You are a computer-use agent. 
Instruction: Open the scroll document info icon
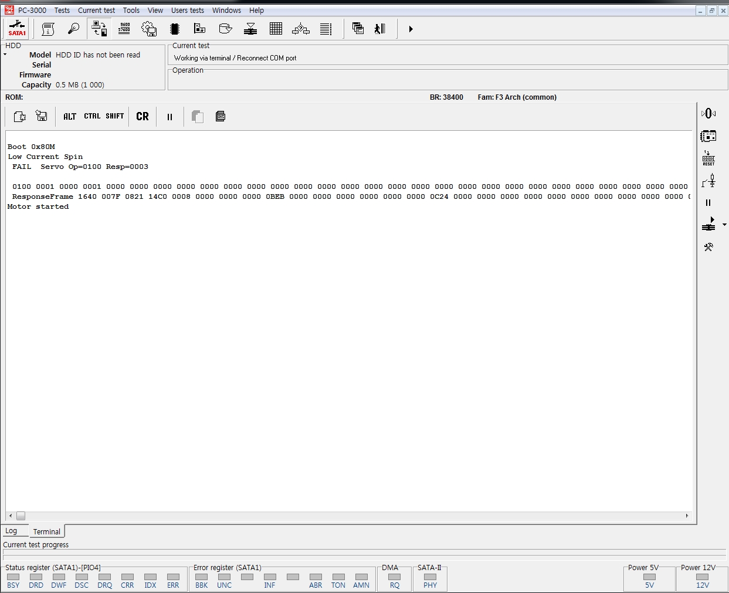tap(48, 29)
